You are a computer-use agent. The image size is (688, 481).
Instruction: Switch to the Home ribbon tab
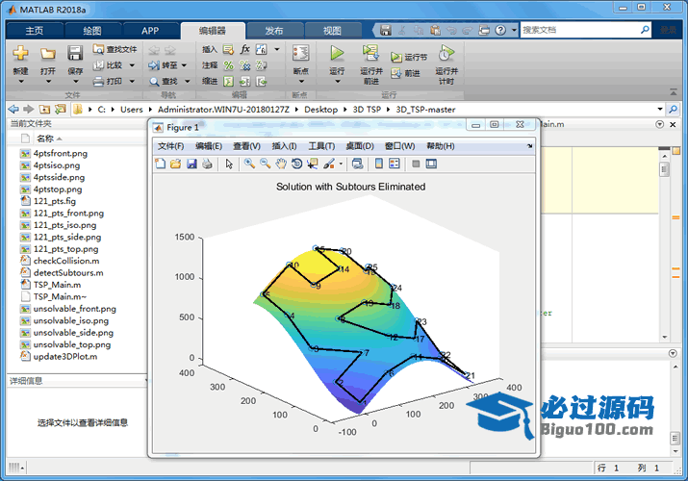tap(35, 30)
